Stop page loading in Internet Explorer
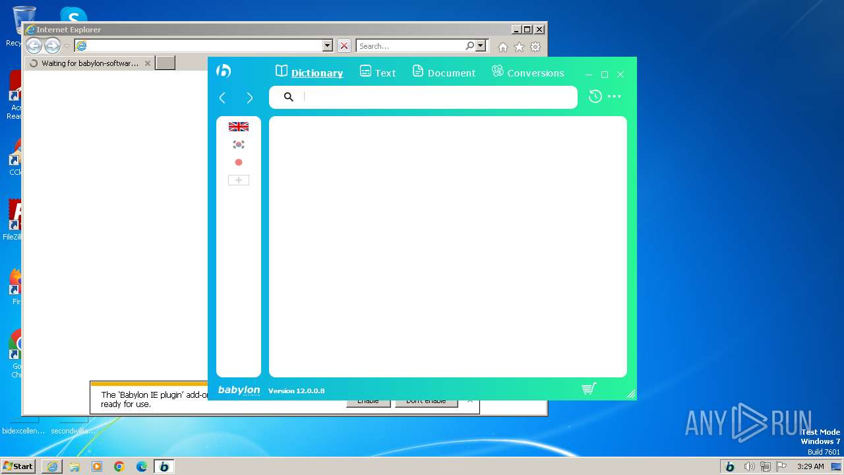Viewport: 844px width, 475px height. pos(344,46)
